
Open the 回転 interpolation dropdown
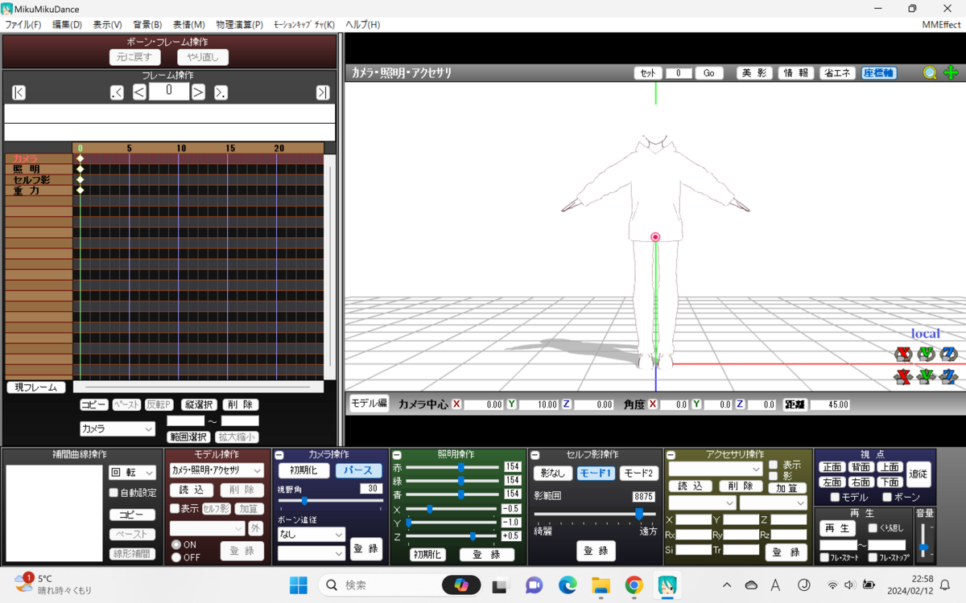132,473
